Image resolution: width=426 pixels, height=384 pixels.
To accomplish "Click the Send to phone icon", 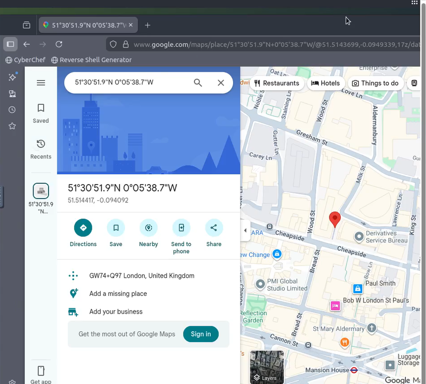I will pos(181,228).
